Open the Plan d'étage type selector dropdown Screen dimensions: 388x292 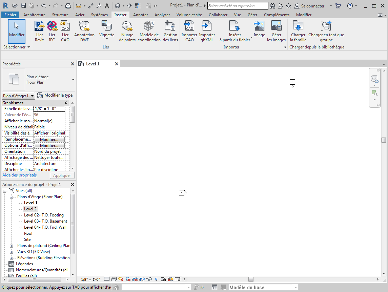click(x=73, y=79)
